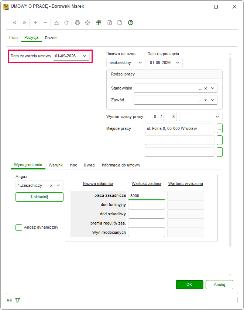Clear Zawód field with x icon

(206, 100)
